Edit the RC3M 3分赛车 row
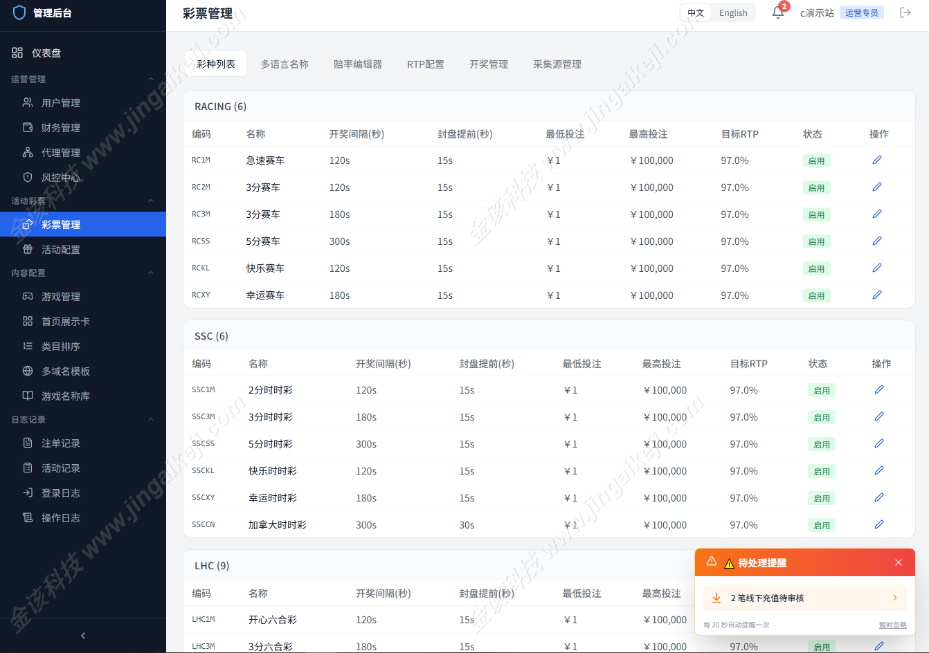Viewport: 929px width, 653px height. click(x=877, y=214)
